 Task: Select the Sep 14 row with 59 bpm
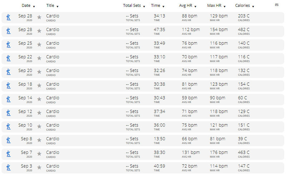[x=143, y=99]
